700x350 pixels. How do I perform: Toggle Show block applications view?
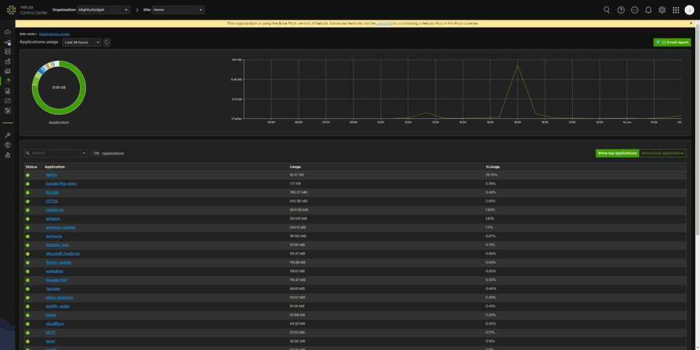(662, 154)
